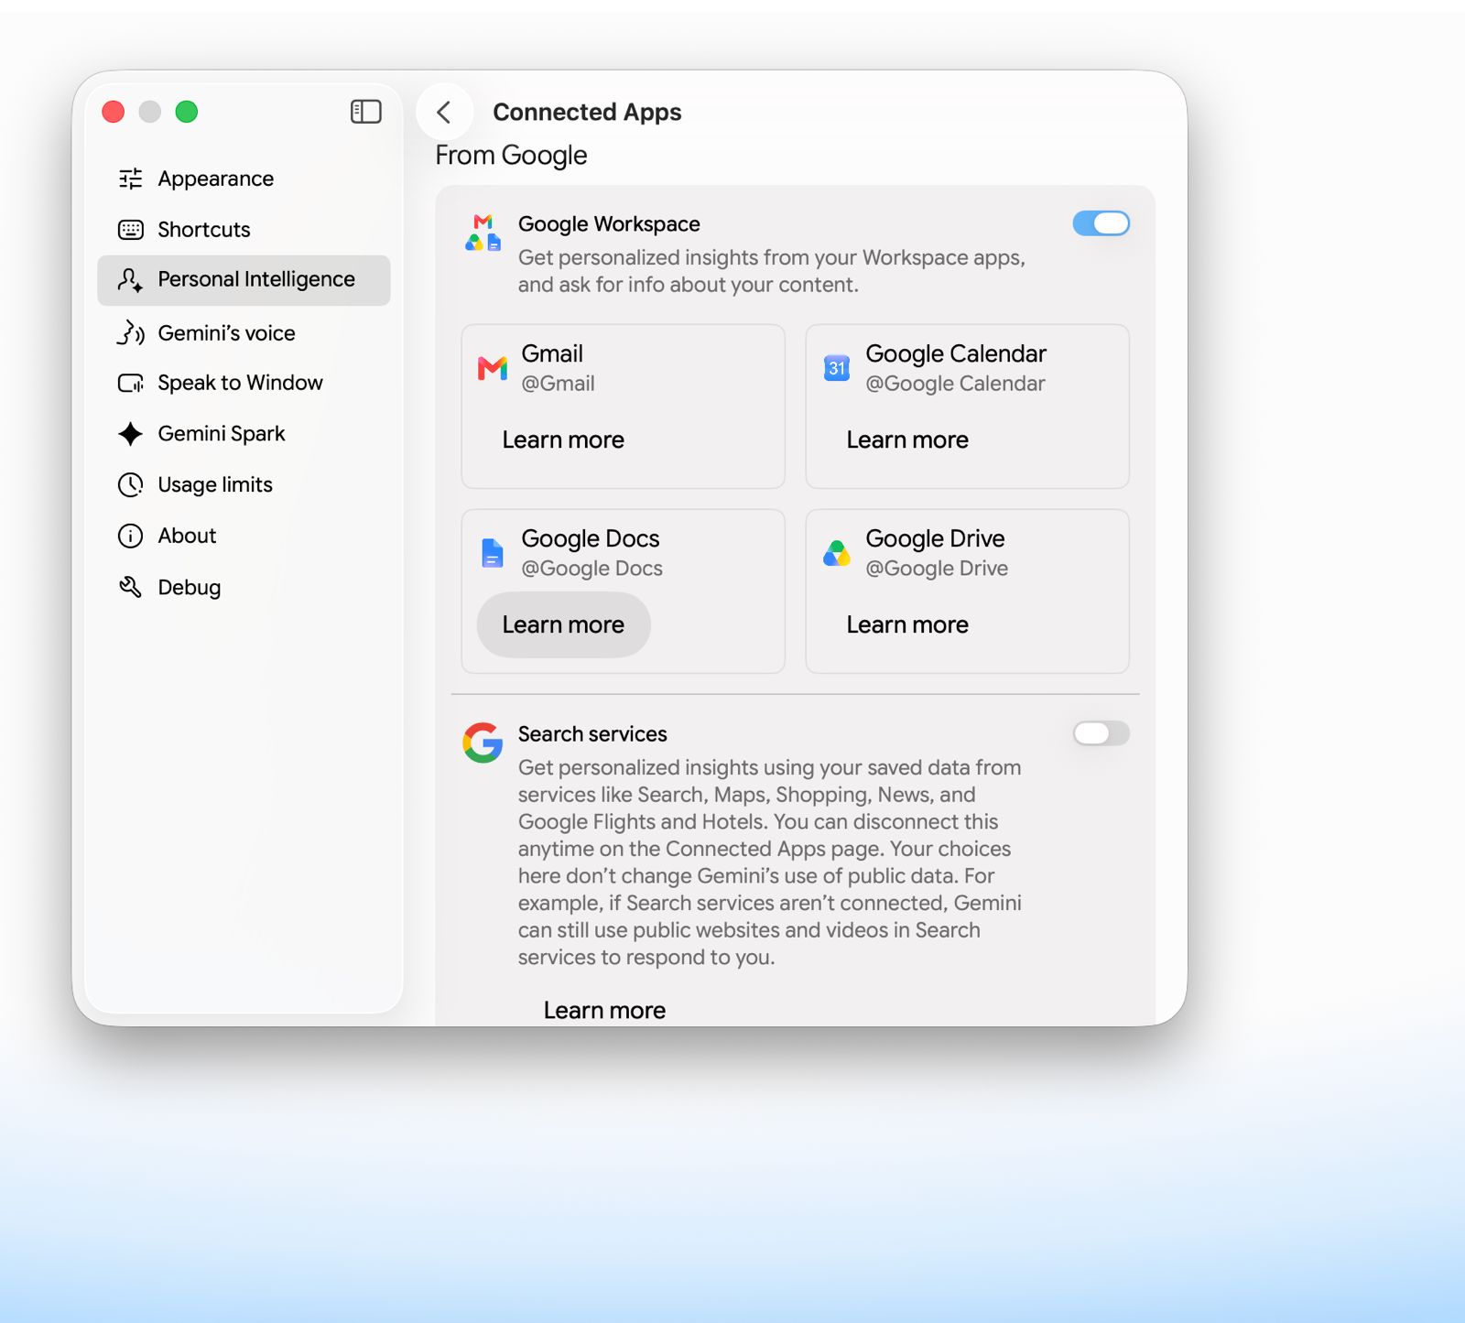
Task: Click Learn more under Search services
Action: (x=604, y=1010)
